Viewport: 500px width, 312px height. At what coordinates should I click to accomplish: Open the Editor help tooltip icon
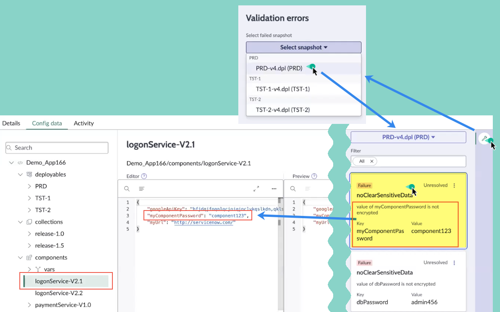tap(144, 176)
